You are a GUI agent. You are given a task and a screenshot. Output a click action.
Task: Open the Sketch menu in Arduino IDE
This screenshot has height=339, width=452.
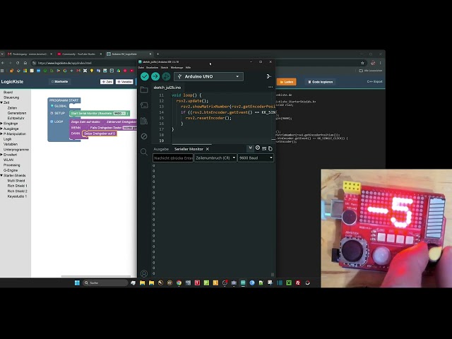click(x=165, y=68)
